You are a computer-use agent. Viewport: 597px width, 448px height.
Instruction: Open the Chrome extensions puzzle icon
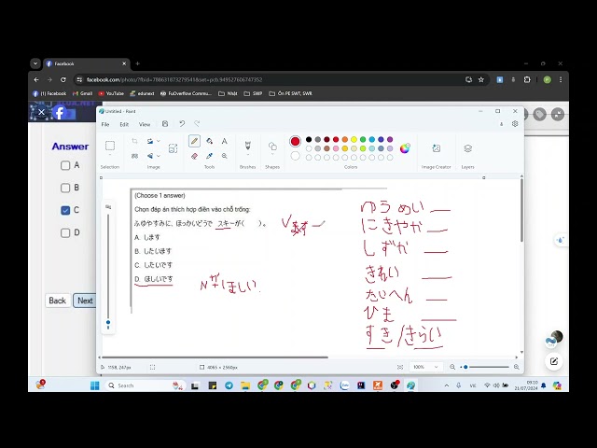point(527,79)
